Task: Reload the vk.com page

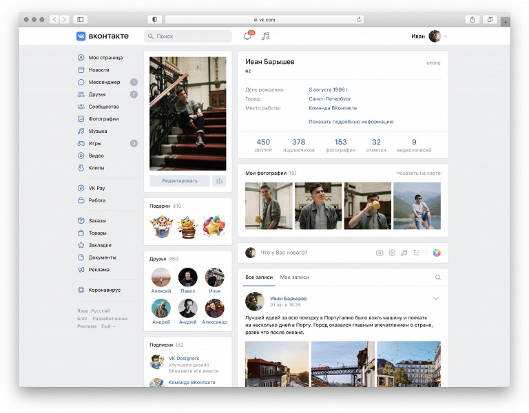Action: (x=359, y=19)
